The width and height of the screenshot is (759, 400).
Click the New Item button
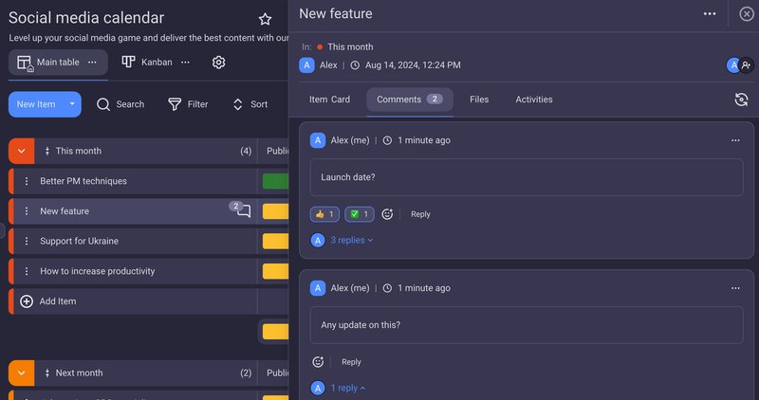pos(36,104)
